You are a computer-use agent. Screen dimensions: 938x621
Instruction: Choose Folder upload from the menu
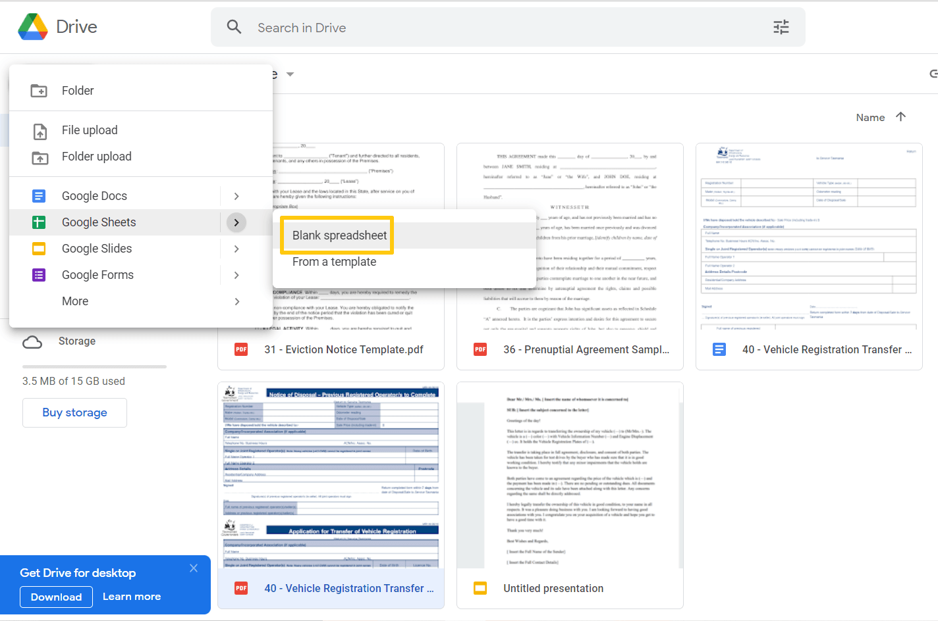pos(141,157)
